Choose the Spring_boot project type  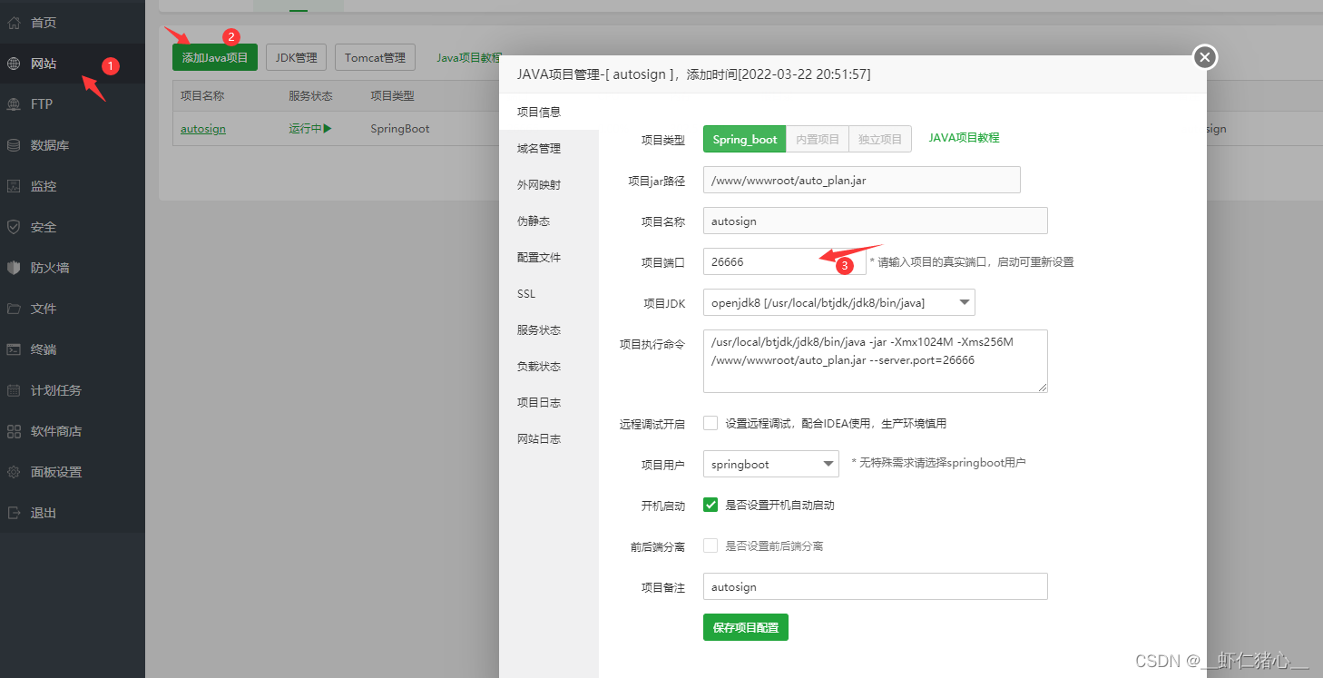[x=744, y=139]
